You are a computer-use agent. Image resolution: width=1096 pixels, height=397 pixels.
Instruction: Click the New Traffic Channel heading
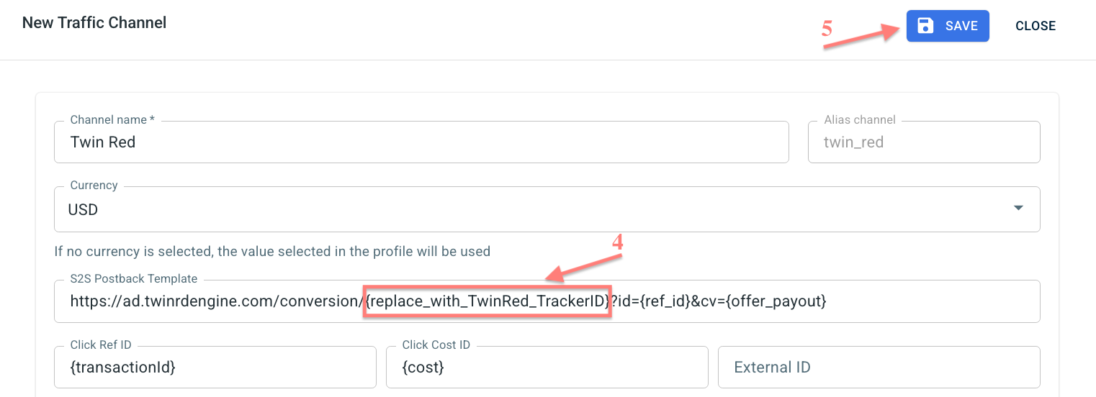pyautogui.click(x=94, y=23)
